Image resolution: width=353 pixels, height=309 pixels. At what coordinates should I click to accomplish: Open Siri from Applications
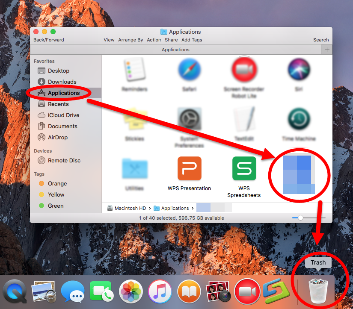[x=299, y=69]
